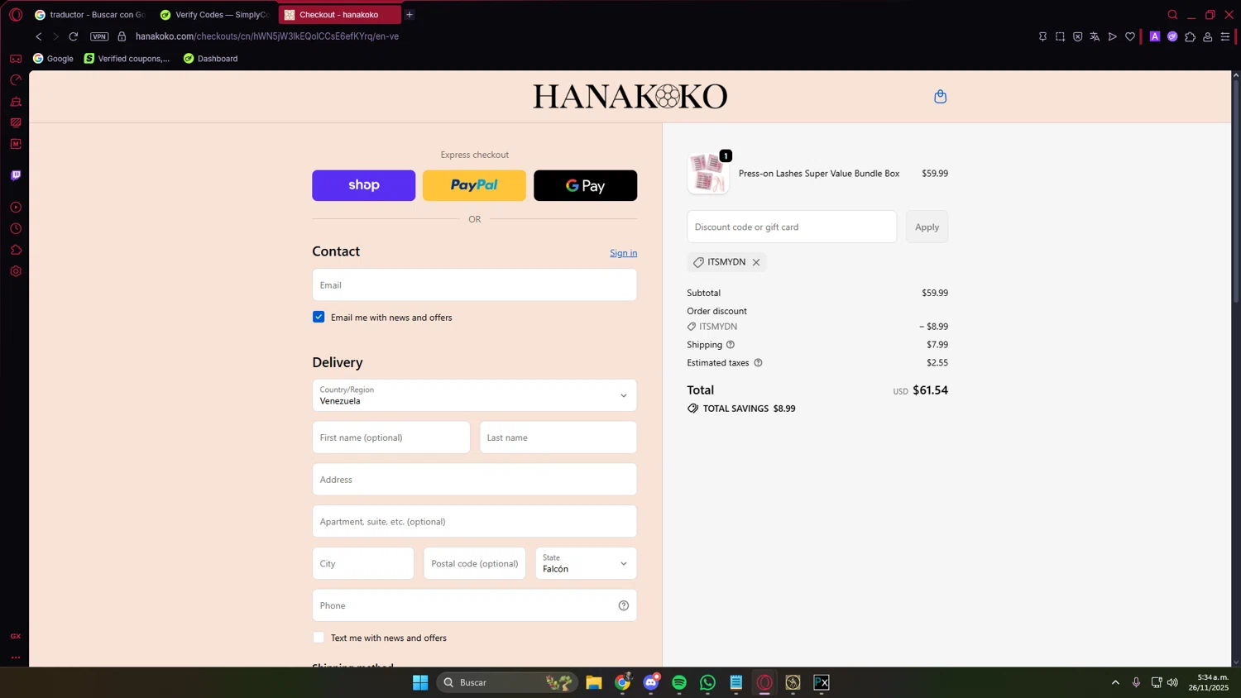This screenshot has width=1241, height=698.
Task: Open ad blocker shield icon
Action: click(1077, 36)
